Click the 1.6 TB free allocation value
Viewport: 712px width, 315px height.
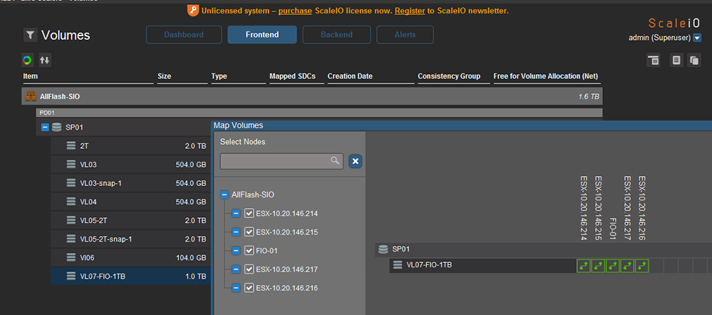(589, 97)
